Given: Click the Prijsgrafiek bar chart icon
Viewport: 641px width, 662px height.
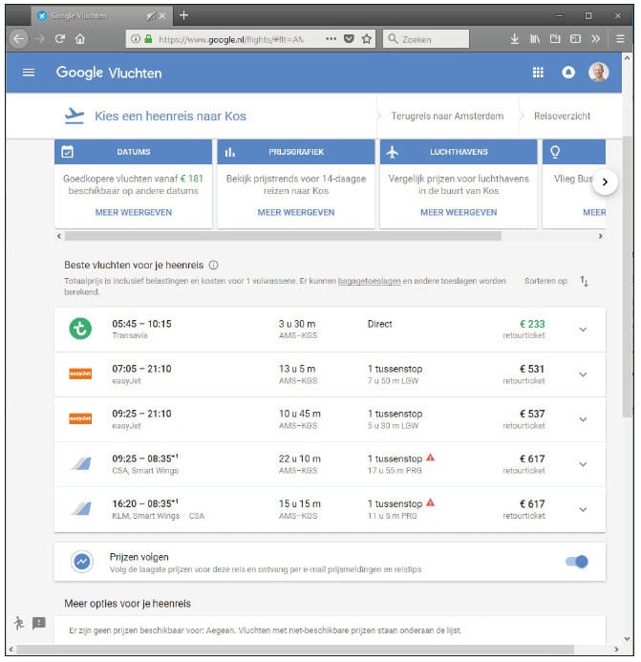Looking at the screenshot, I should coord(229,152).
